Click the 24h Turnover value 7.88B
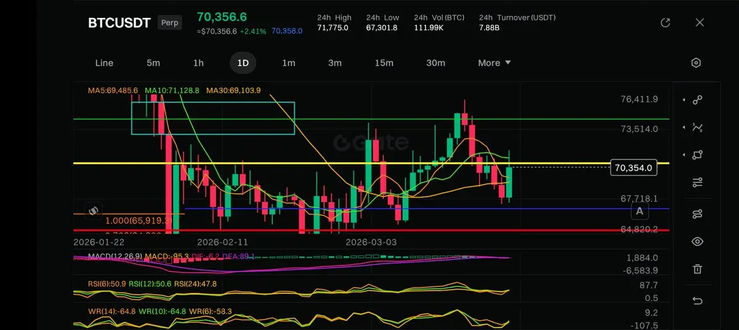This screenshot has width=739, height=330. 489,28
